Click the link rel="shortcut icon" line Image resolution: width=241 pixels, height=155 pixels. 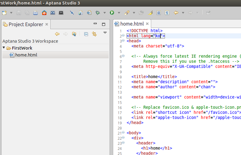click(186, 112)
